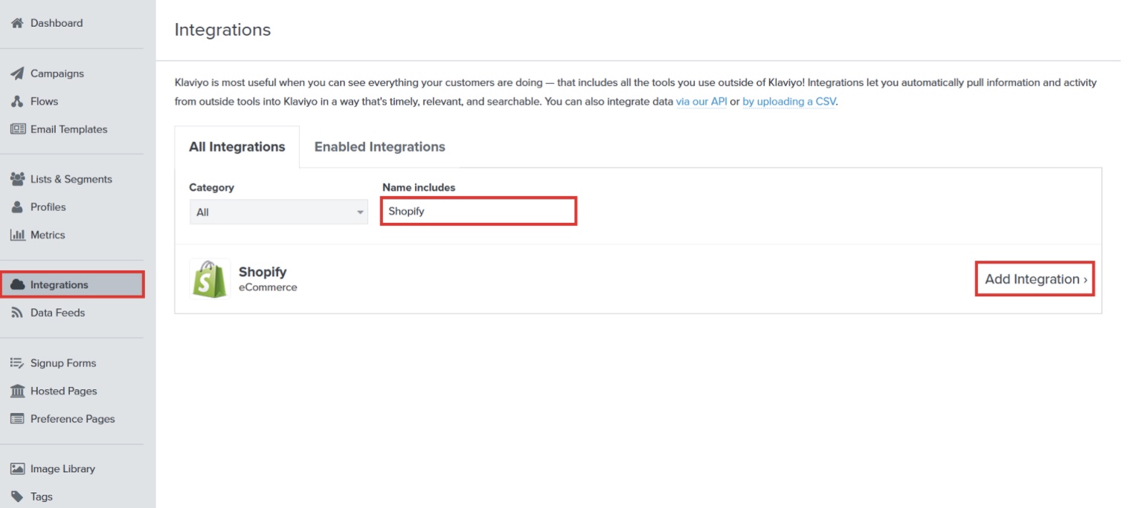Click the Lists & Segments people icon
Image resolution: width=1132 pixels, height=508 pixels.
coord(17,179)
